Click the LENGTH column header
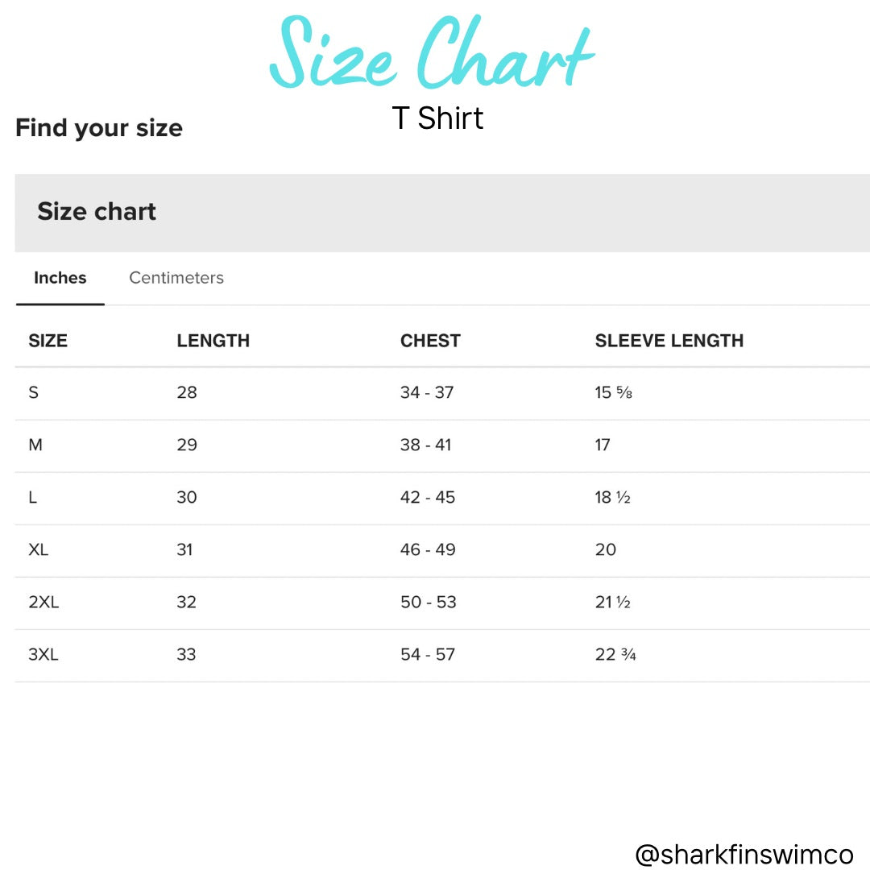The image size is (870, 870). (x=213, y=341)
